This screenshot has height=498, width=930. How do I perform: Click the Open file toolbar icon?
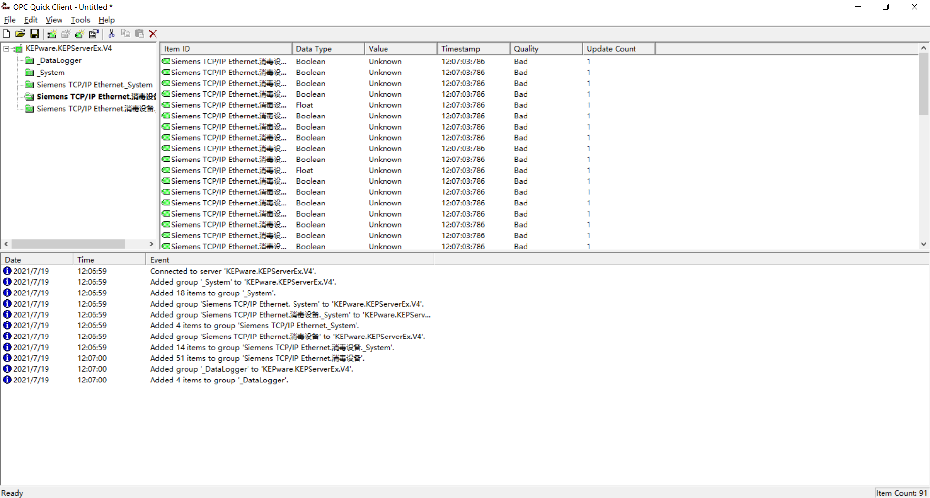20,34
